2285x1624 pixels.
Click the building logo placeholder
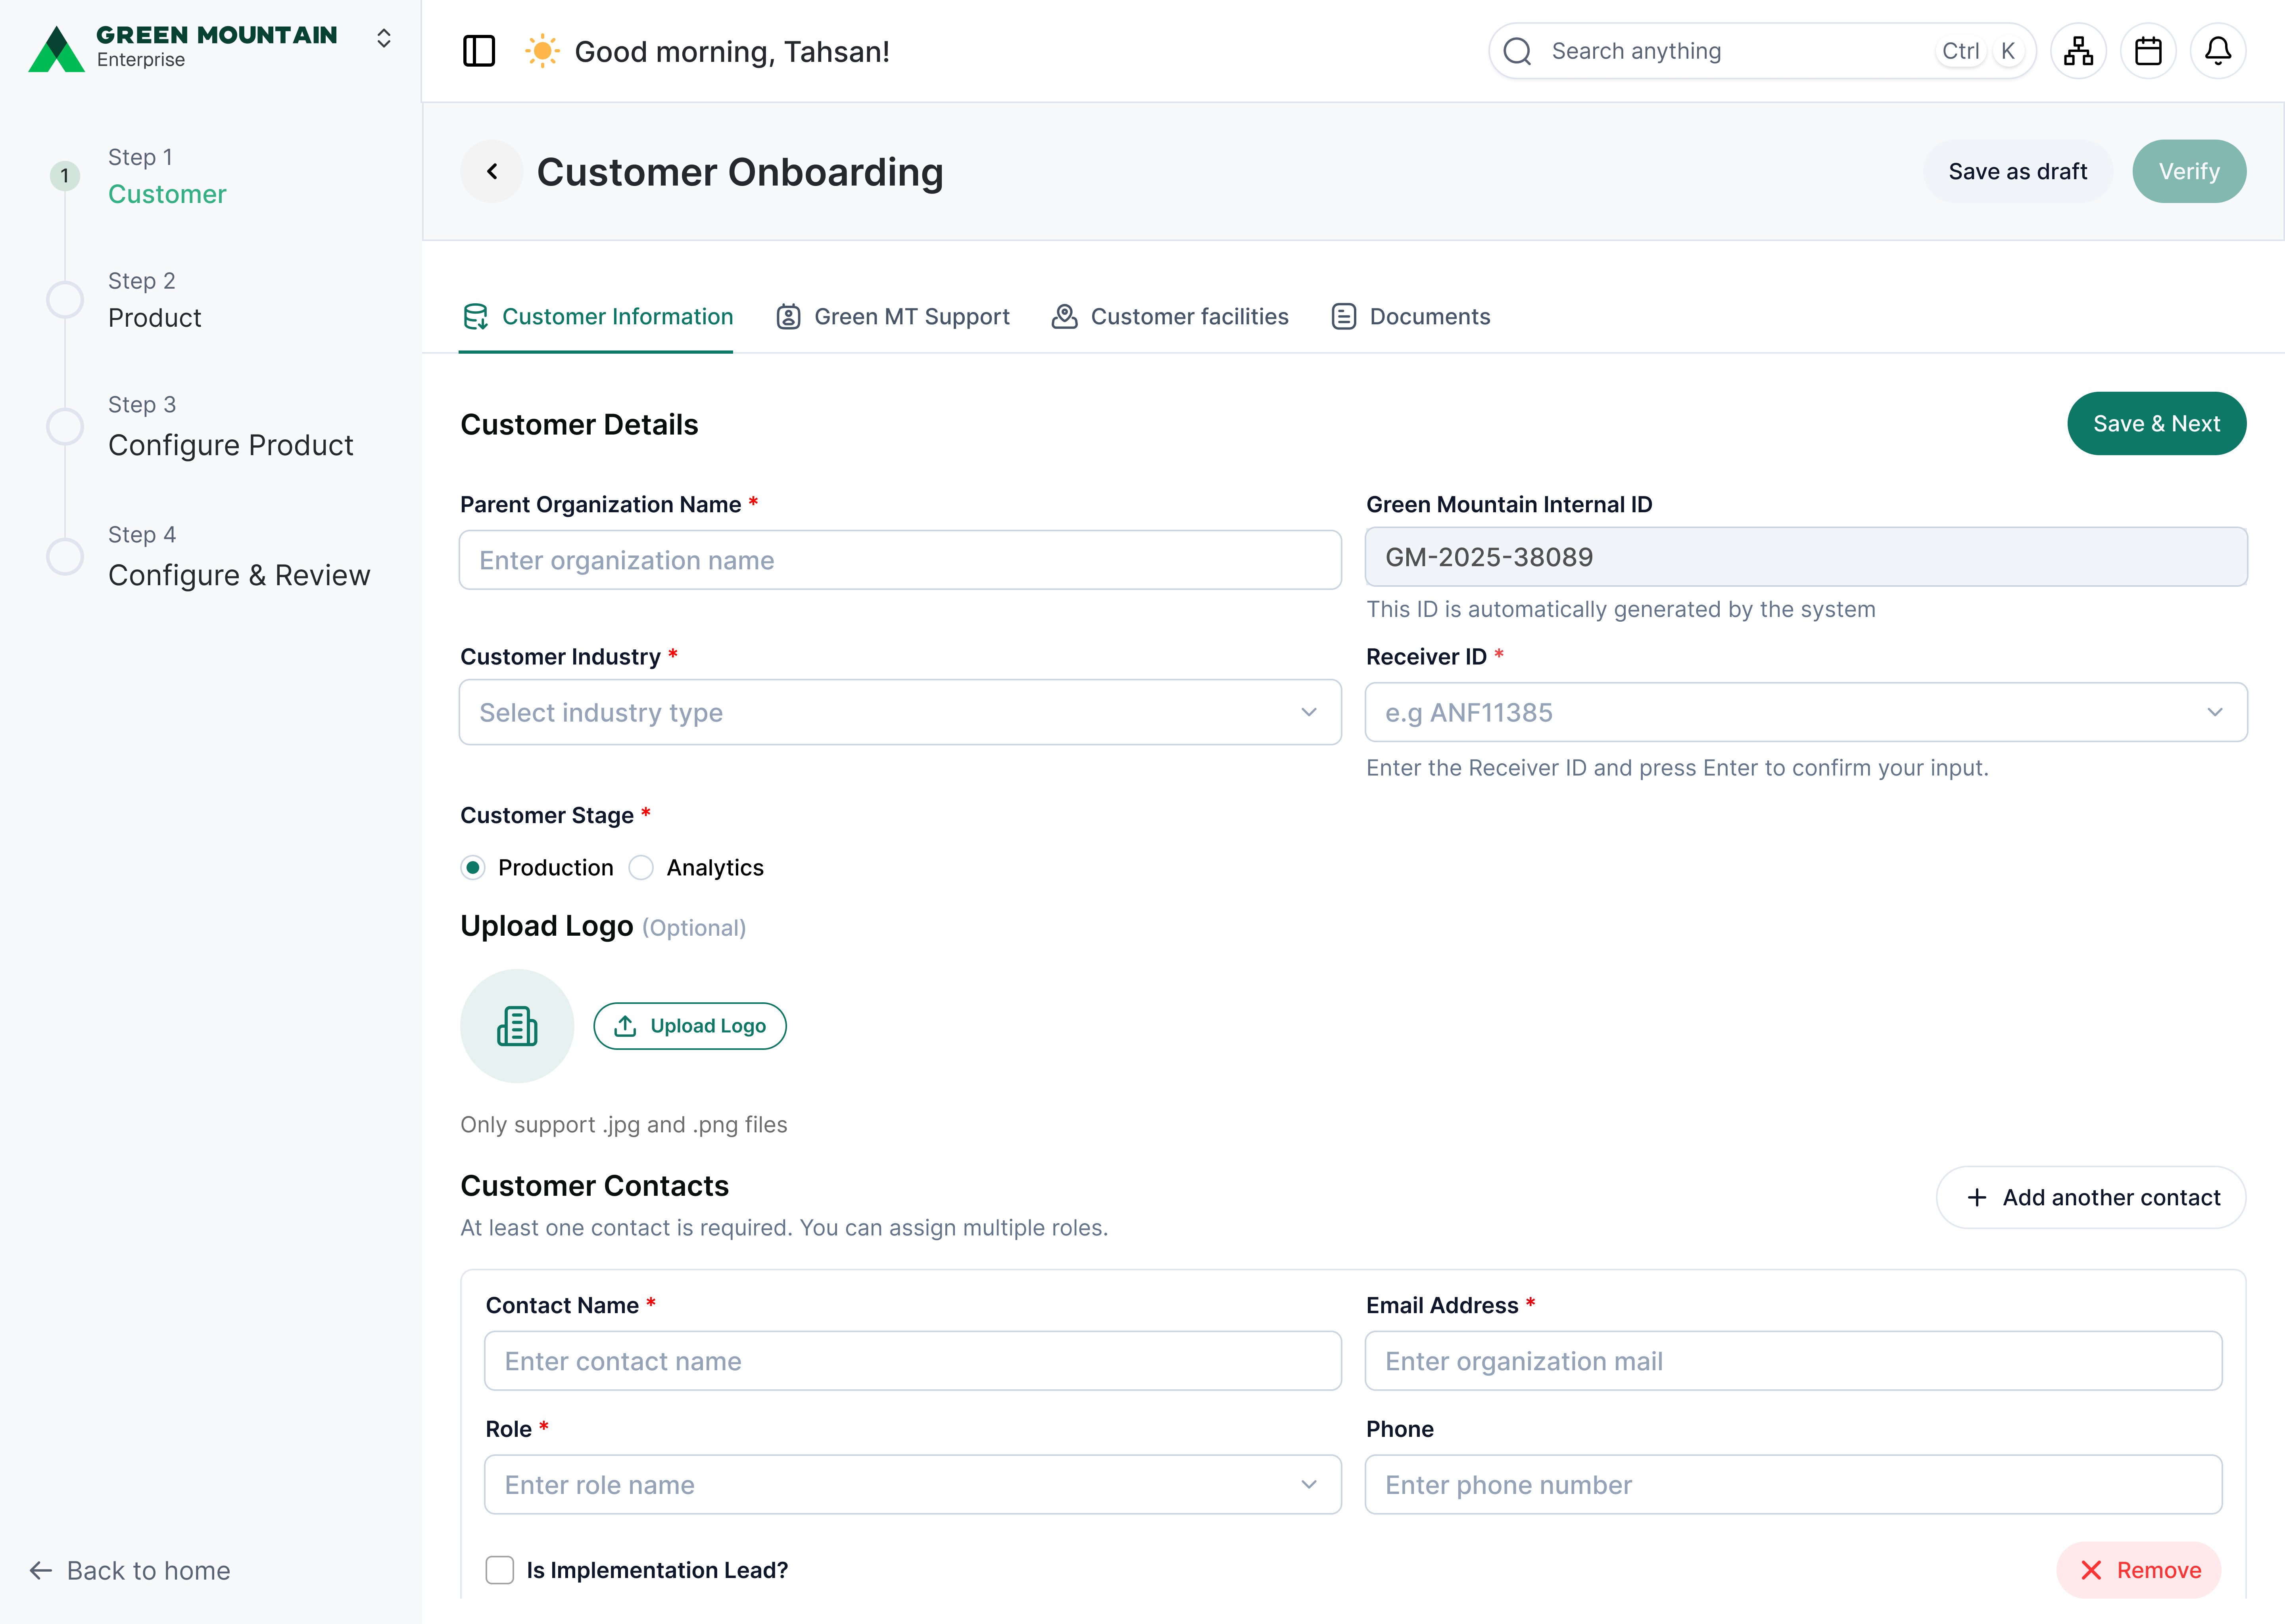517,1026
